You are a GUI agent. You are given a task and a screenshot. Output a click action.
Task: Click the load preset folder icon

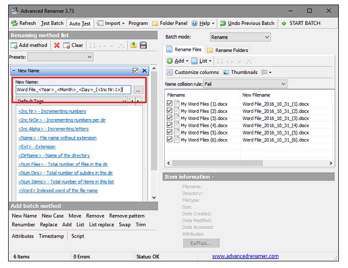(x=134, y=45)
